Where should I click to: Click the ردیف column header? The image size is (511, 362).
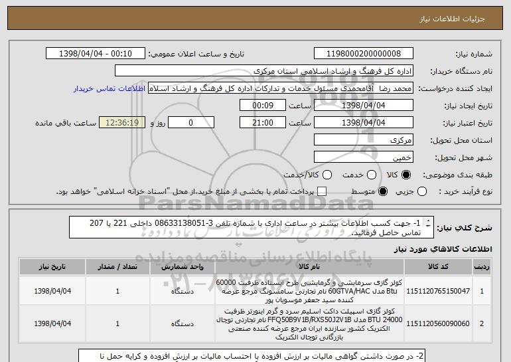click(482, 267)
